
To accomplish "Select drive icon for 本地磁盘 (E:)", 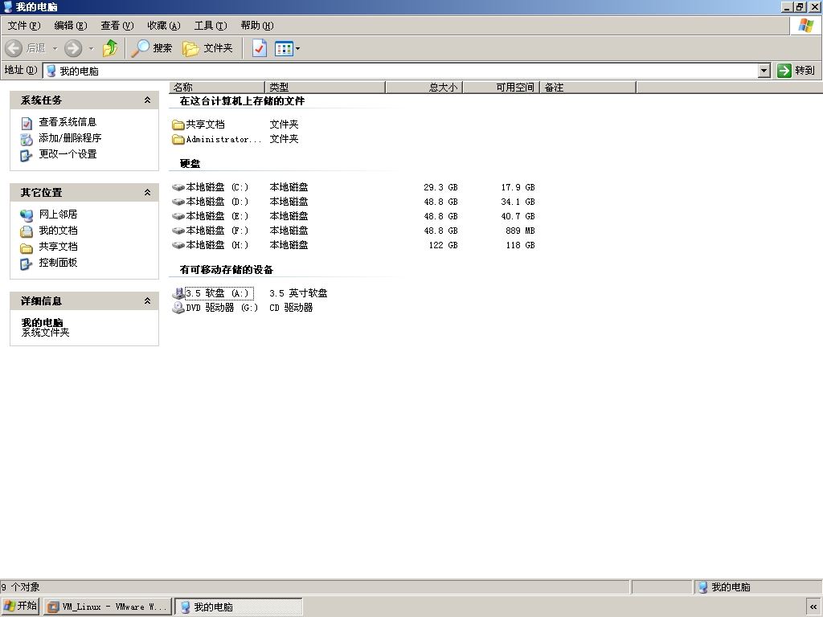I will point(178,216).
